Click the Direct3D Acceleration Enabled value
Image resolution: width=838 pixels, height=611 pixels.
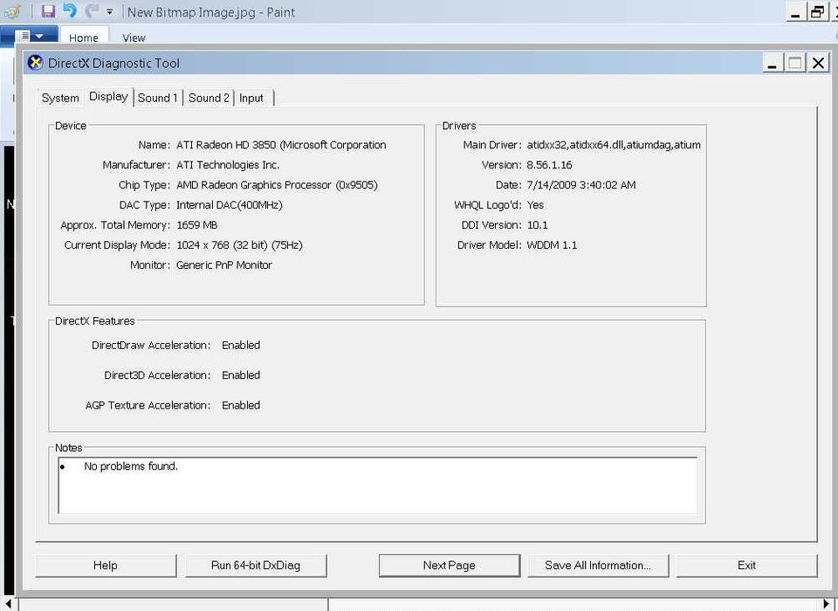click(x=241, y=375)
